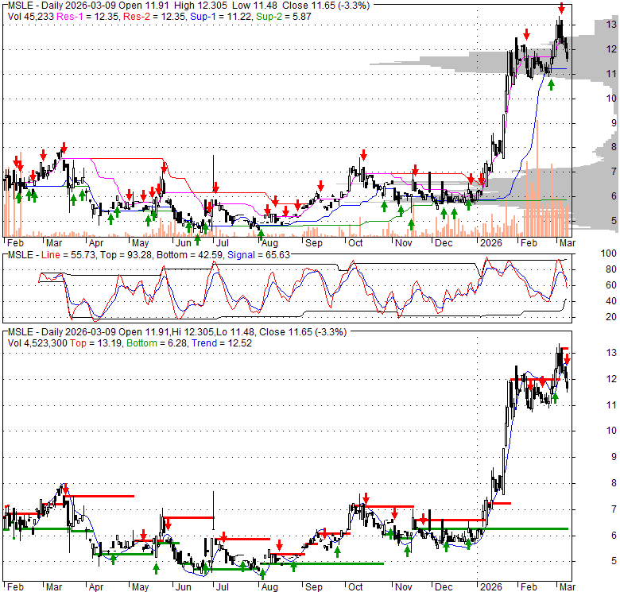
Task: Click the Sup-1 = 11.22 support label
Action: click(x=221, y=17)
